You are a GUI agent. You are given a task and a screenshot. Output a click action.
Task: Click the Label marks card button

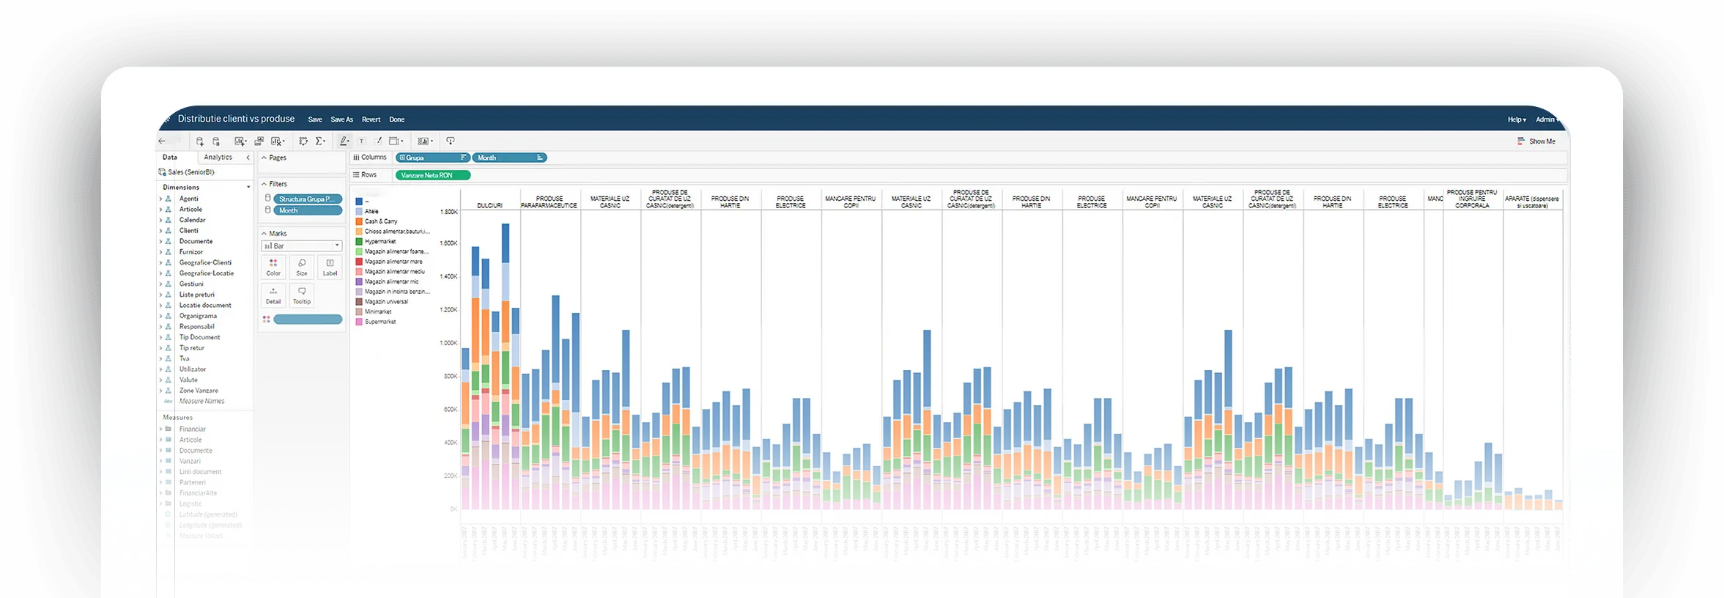330,267
